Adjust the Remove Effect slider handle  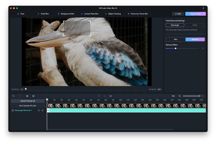point(175,48)
